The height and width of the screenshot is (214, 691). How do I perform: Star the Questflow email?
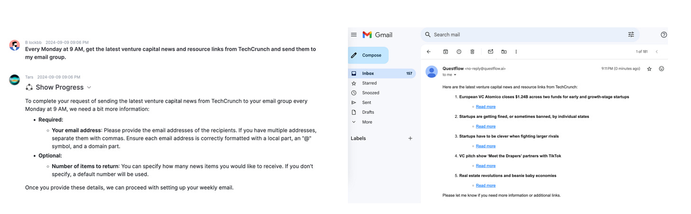point(649,69)
